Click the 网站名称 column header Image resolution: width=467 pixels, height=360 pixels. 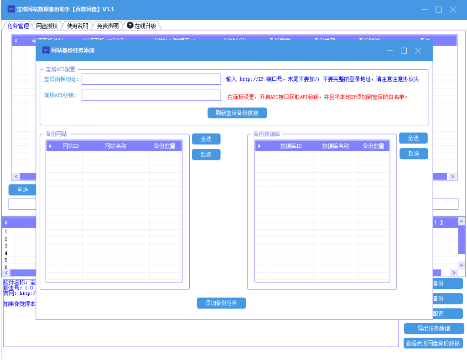coord(115,146)
